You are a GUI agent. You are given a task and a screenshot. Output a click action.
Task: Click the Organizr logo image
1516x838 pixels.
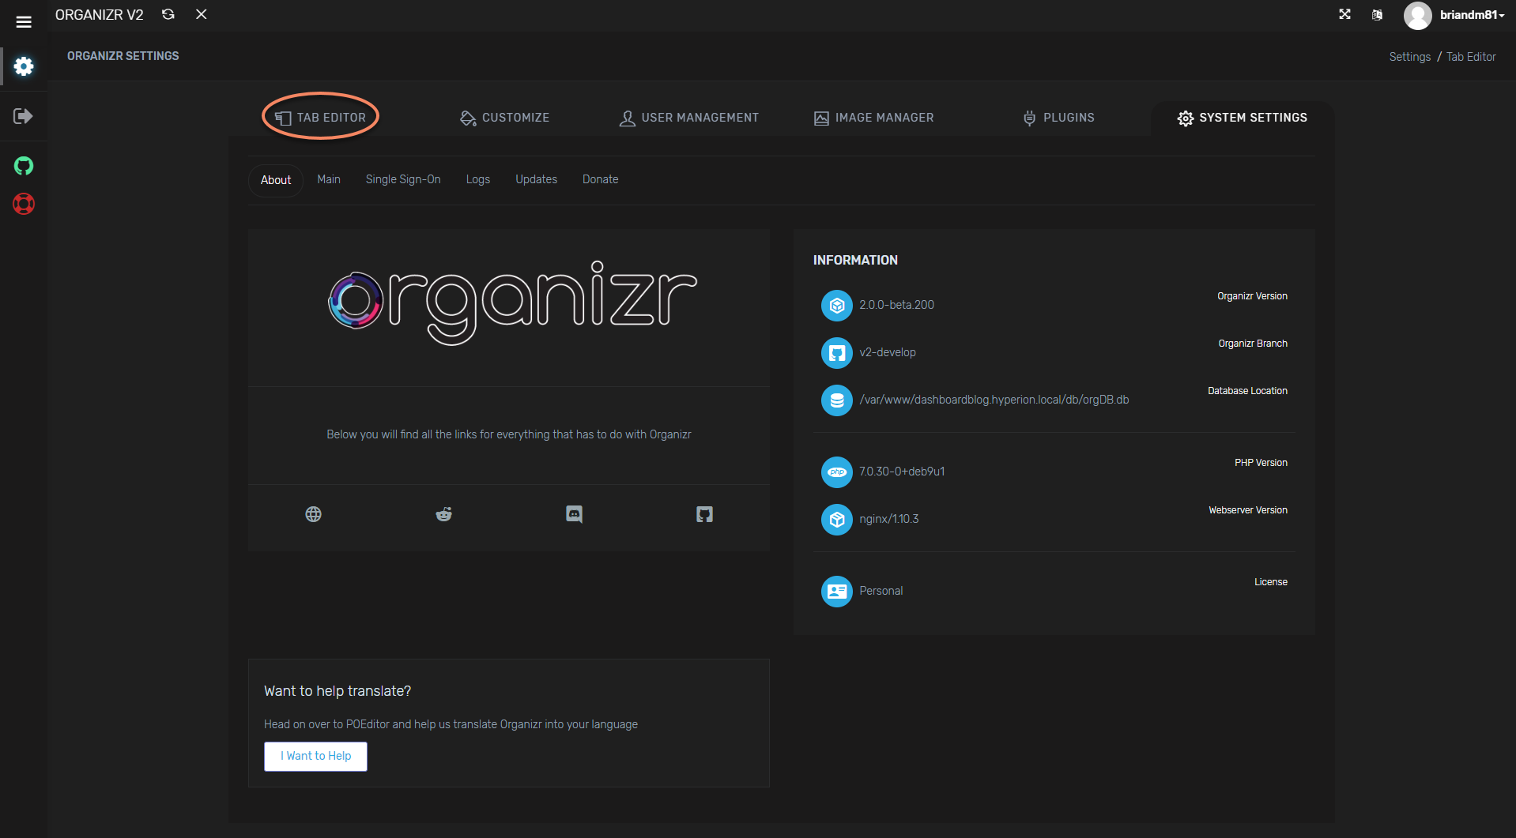(512, 303)
